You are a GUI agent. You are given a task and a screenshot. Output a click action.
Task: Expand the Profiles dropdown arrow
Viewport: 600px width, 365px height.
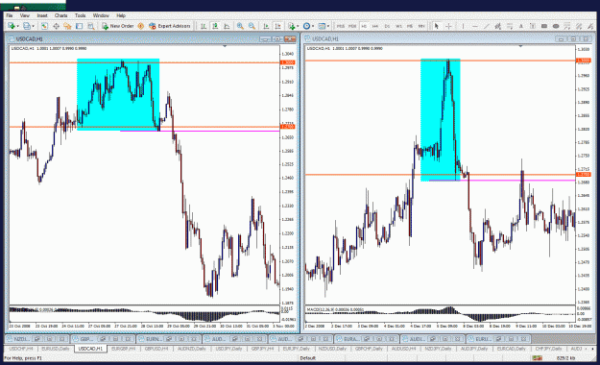(x=34, y=26)
